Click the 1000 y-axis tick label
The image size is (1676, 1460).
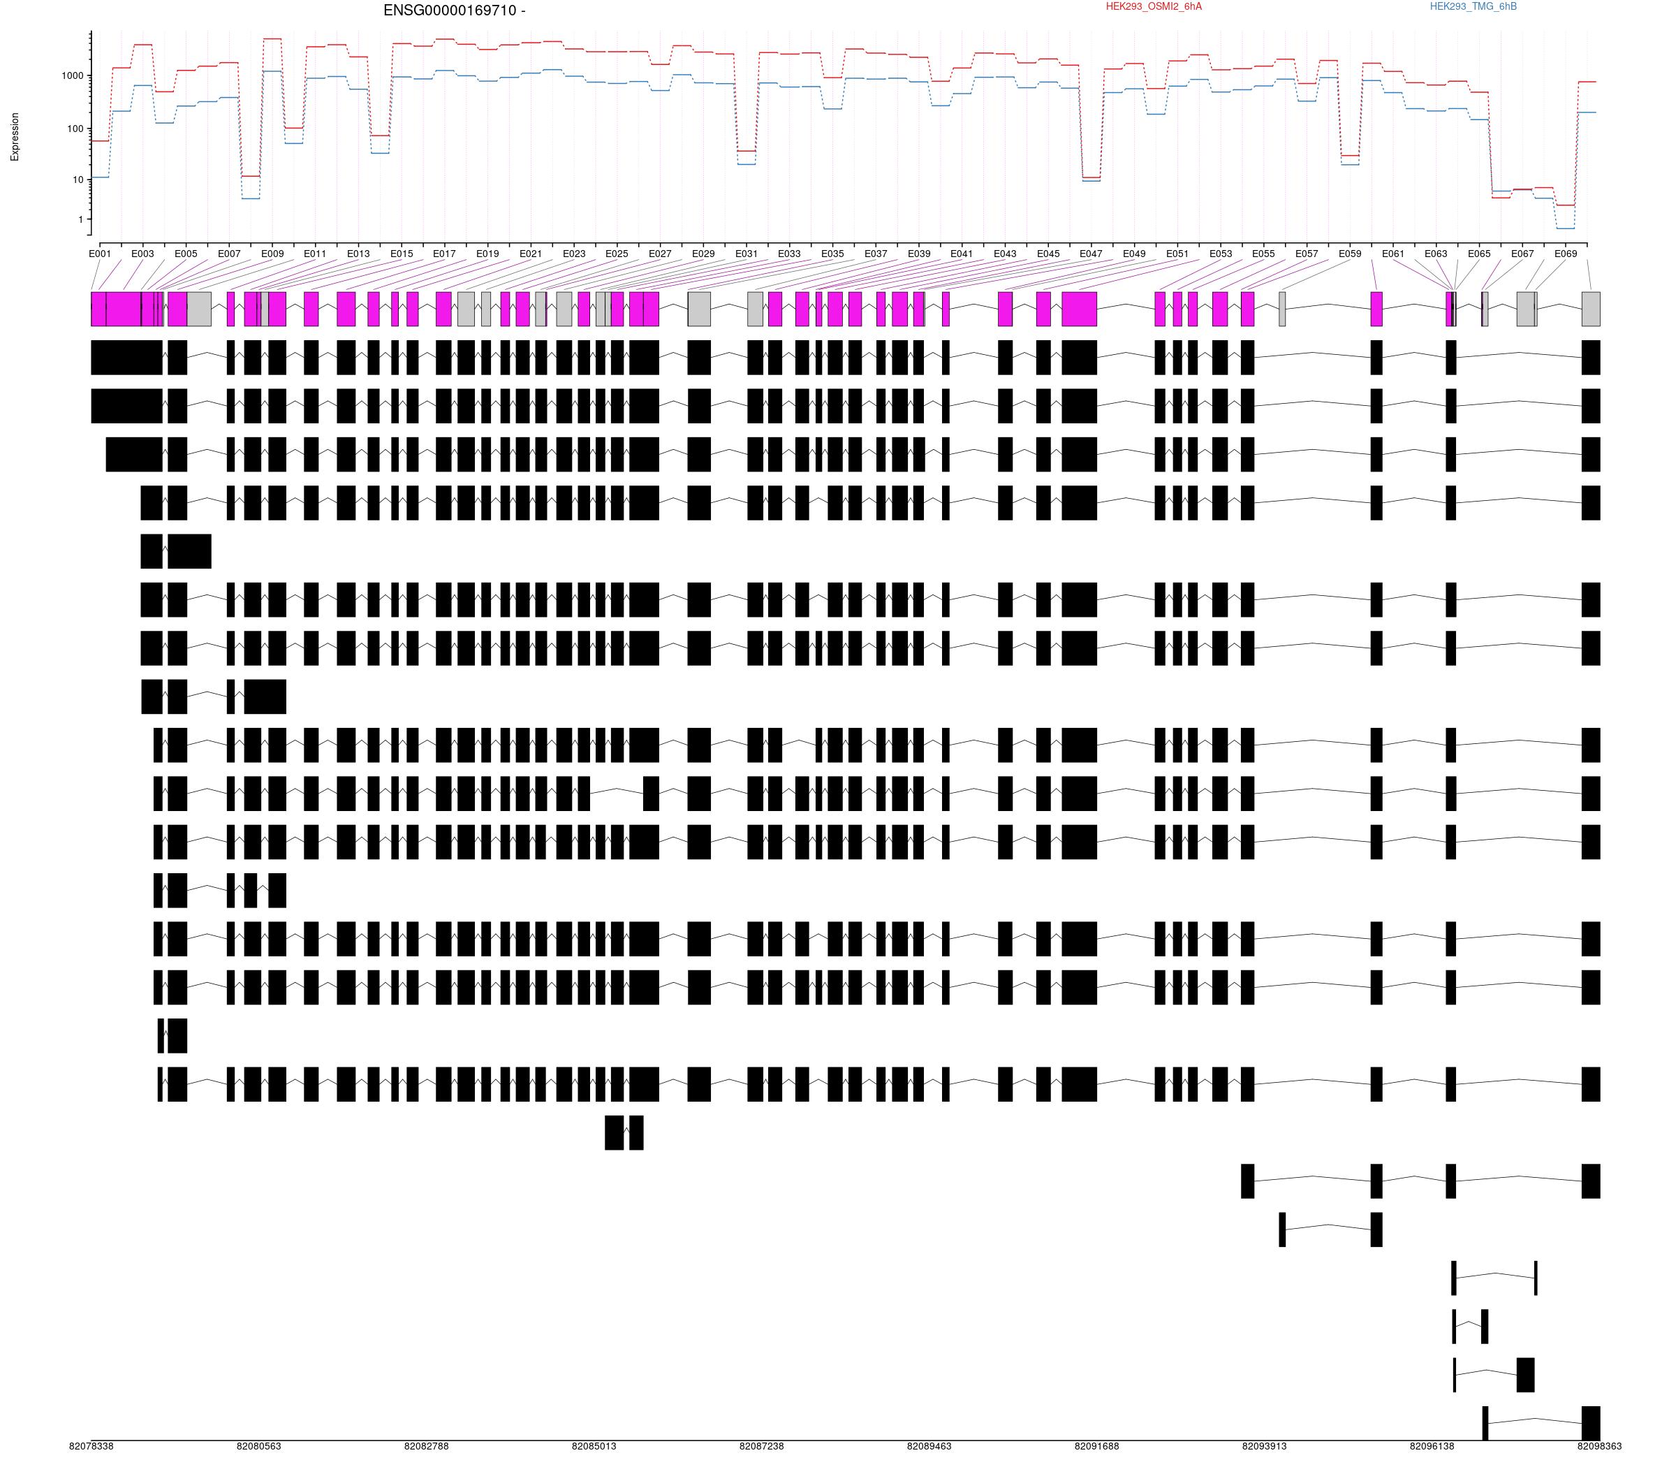(73, 75)
